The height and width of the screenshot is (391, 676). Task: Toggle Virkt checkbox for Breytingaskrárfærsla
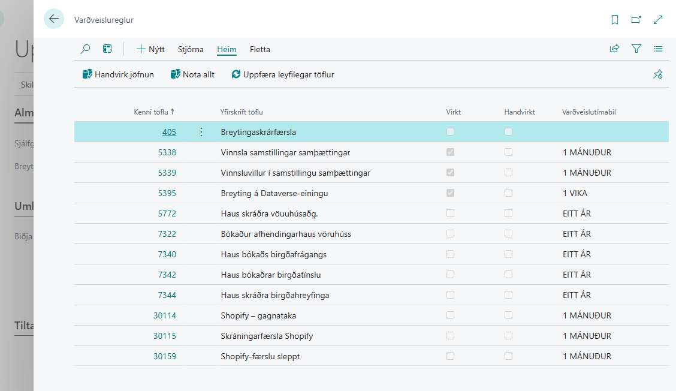click(451, 131)
